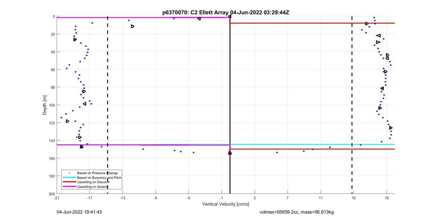The image size is (436, 218).
Task: Click legend entry 'Based on Pressure Change'
Action: (97, 173)
